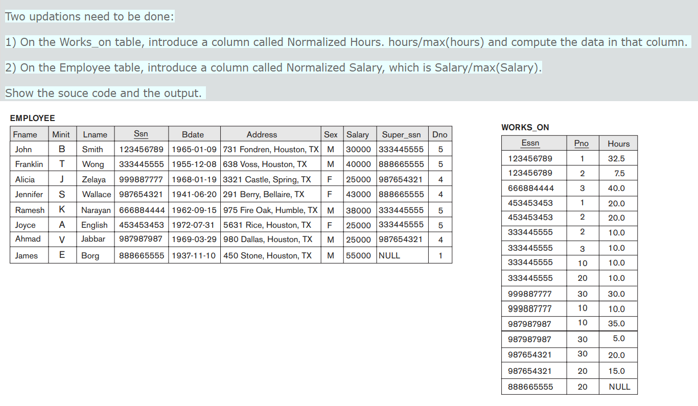Click the Hours column header
The image size is (698, 406).
pyautogui.click(x=618, y=144)
